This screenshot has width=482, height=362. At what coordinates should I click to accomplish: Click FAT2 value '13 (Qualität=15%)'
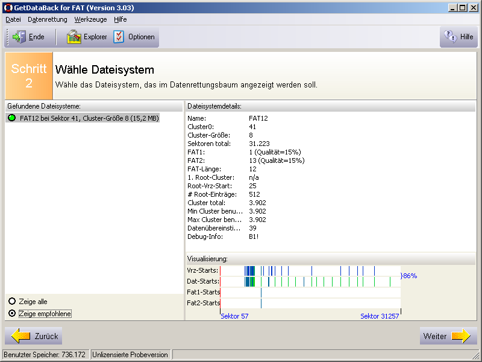(277, 160)
